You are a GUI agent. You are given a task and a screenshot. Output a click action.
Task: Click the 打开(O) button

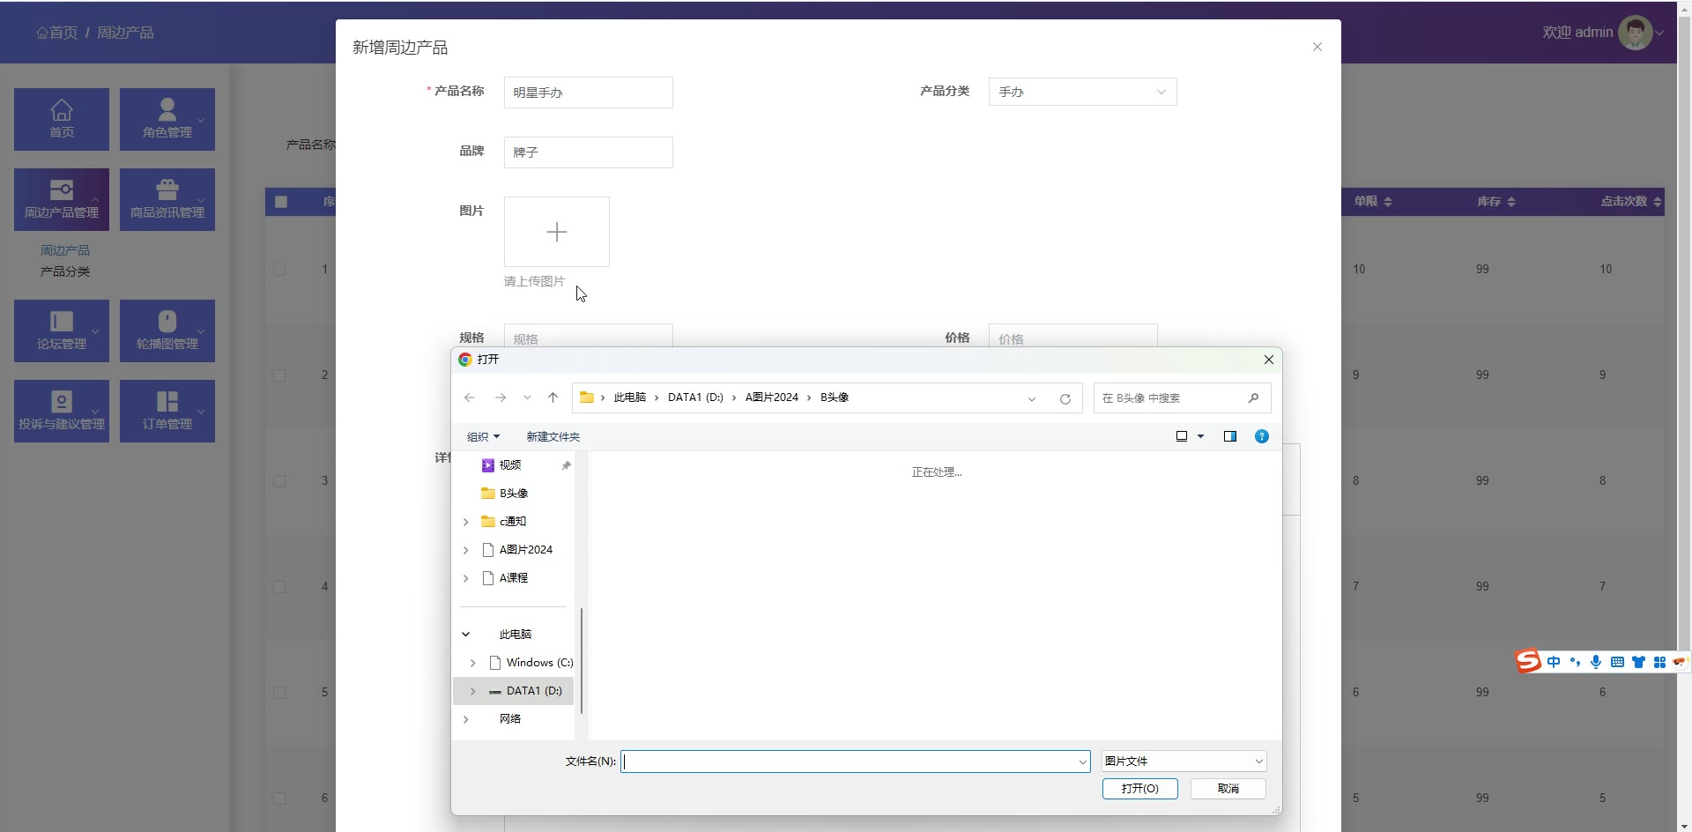pyautogui.click(x=1139, y=788)
